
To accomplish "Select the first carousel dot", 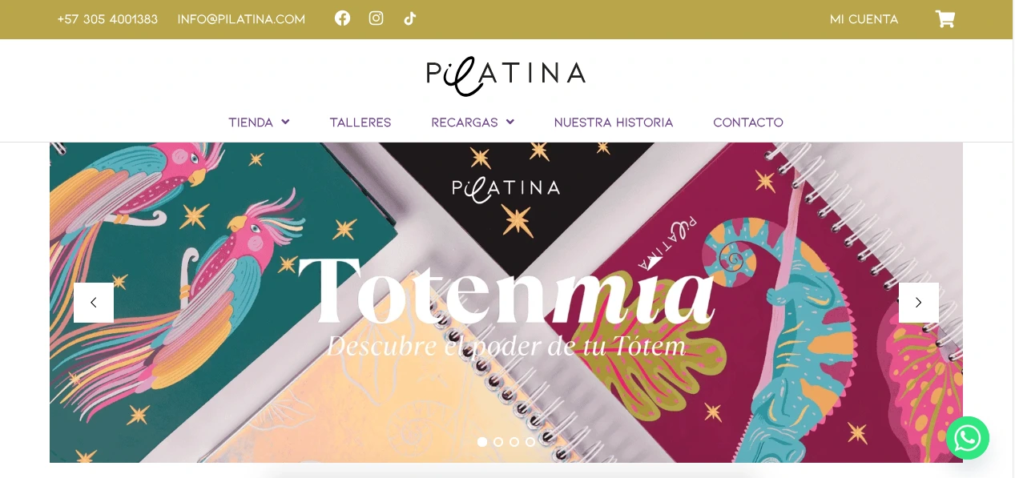I will 482,442.
